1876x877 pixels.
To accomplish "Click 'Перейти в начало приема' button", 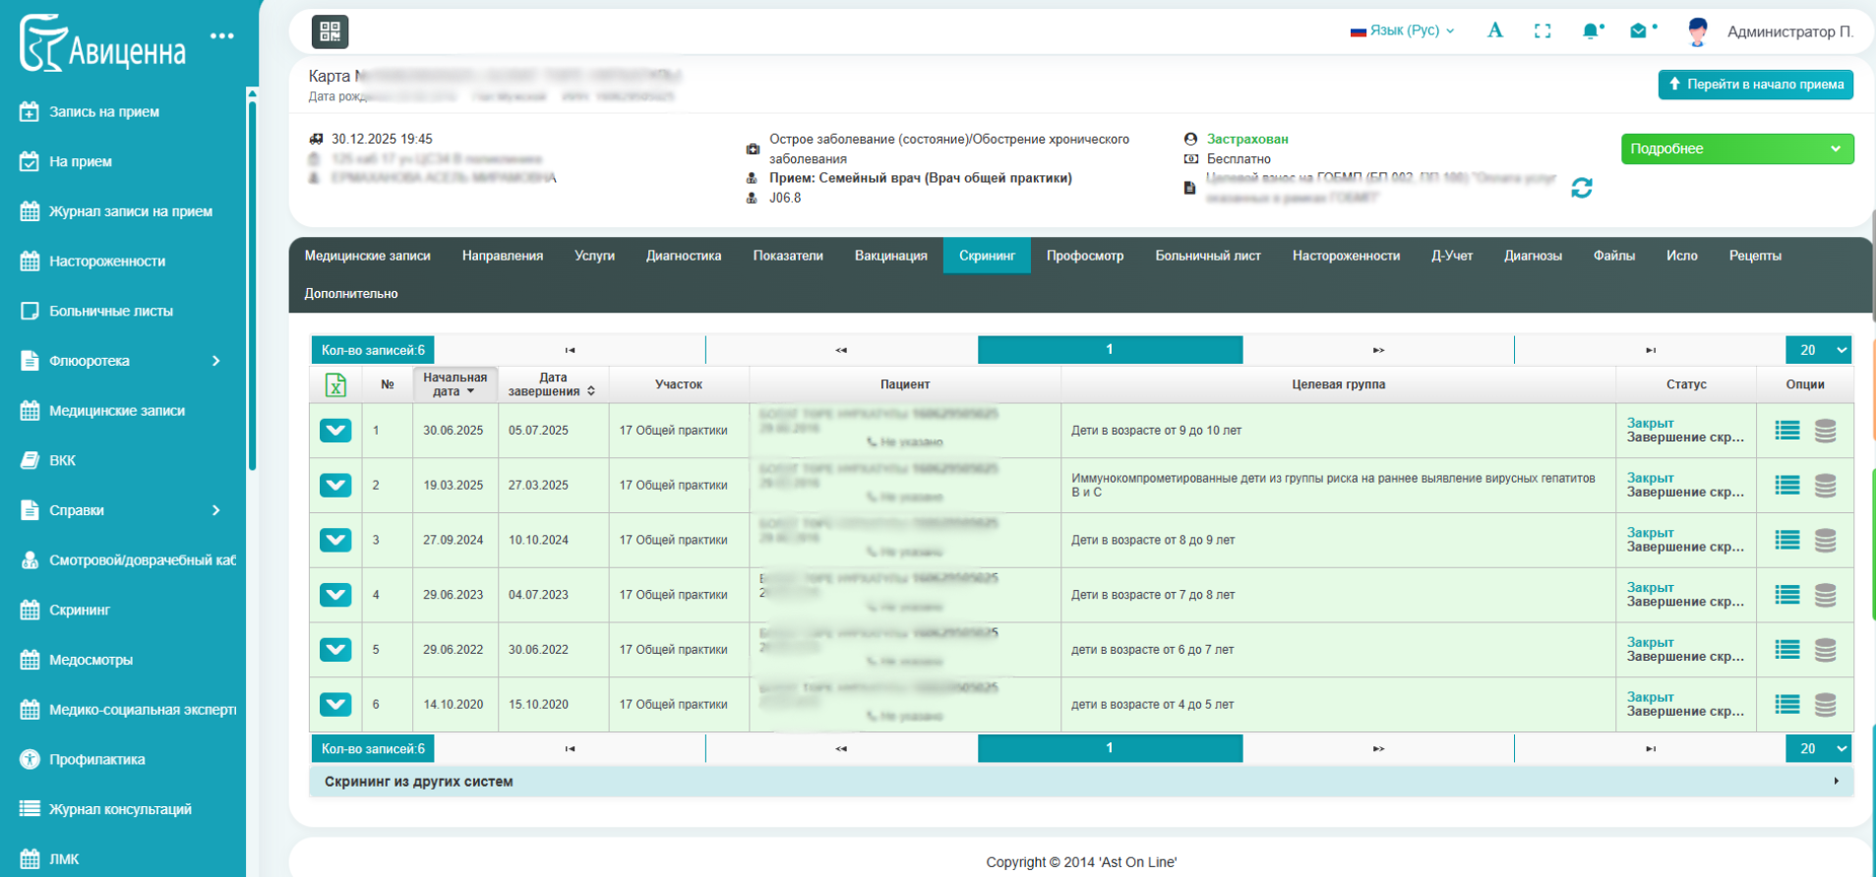I will pyautogui.click(x=1755, y=85).
